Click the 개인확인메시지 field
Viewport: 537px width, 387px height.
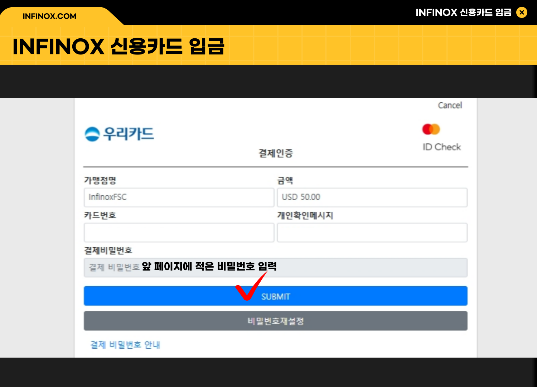point(372,233)
